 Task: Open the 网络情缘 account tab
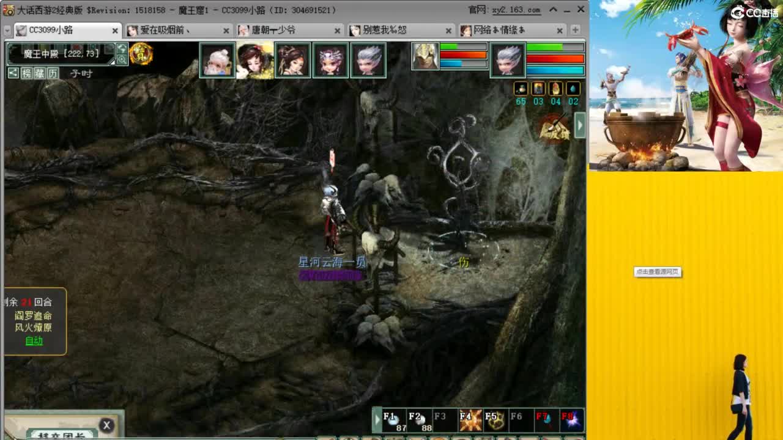coord(512,30)
